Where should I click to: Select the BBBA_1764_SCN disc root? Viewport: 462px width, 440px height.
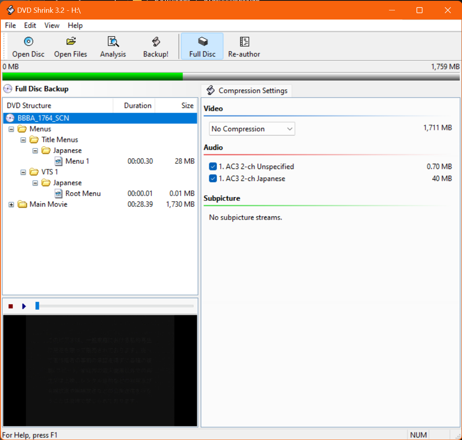[x=100, y=118]
